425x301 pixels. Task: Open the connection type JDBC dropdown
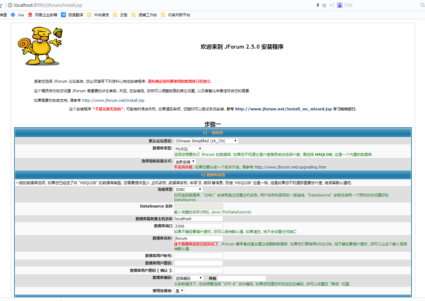tap(188, 189)
